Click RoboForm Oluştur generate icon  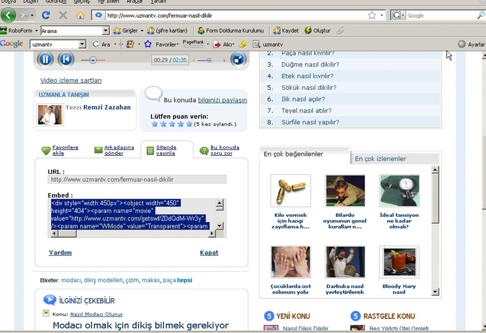coord(308,31)
